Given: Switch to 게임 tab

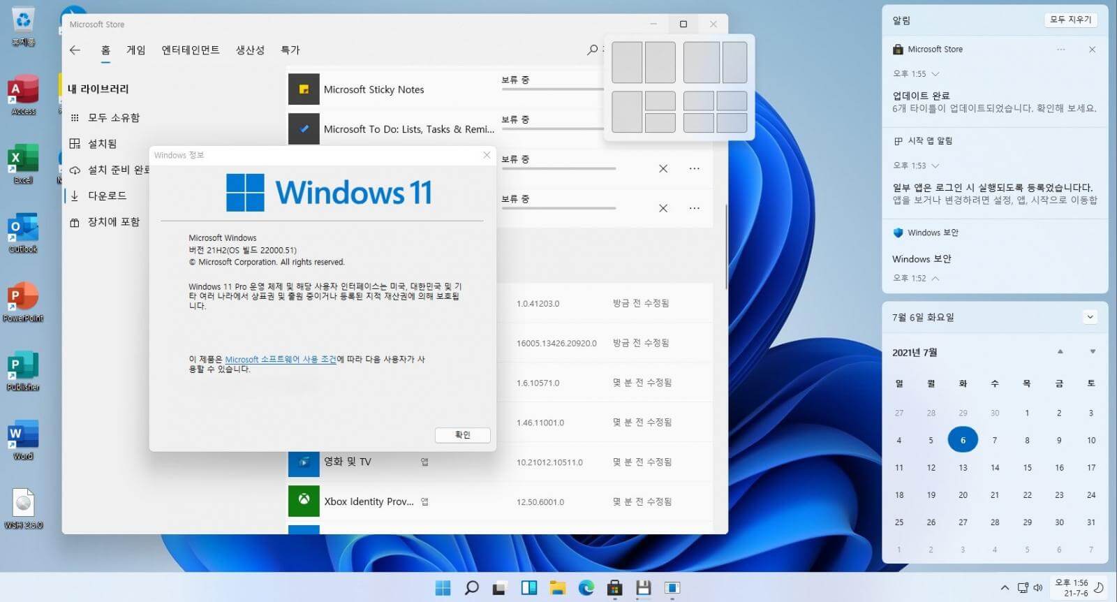Looking at the screenshot, I should (x=135, y=50).
